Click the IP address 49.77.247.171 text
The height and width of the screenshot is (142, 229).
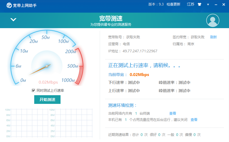(140, 51)
